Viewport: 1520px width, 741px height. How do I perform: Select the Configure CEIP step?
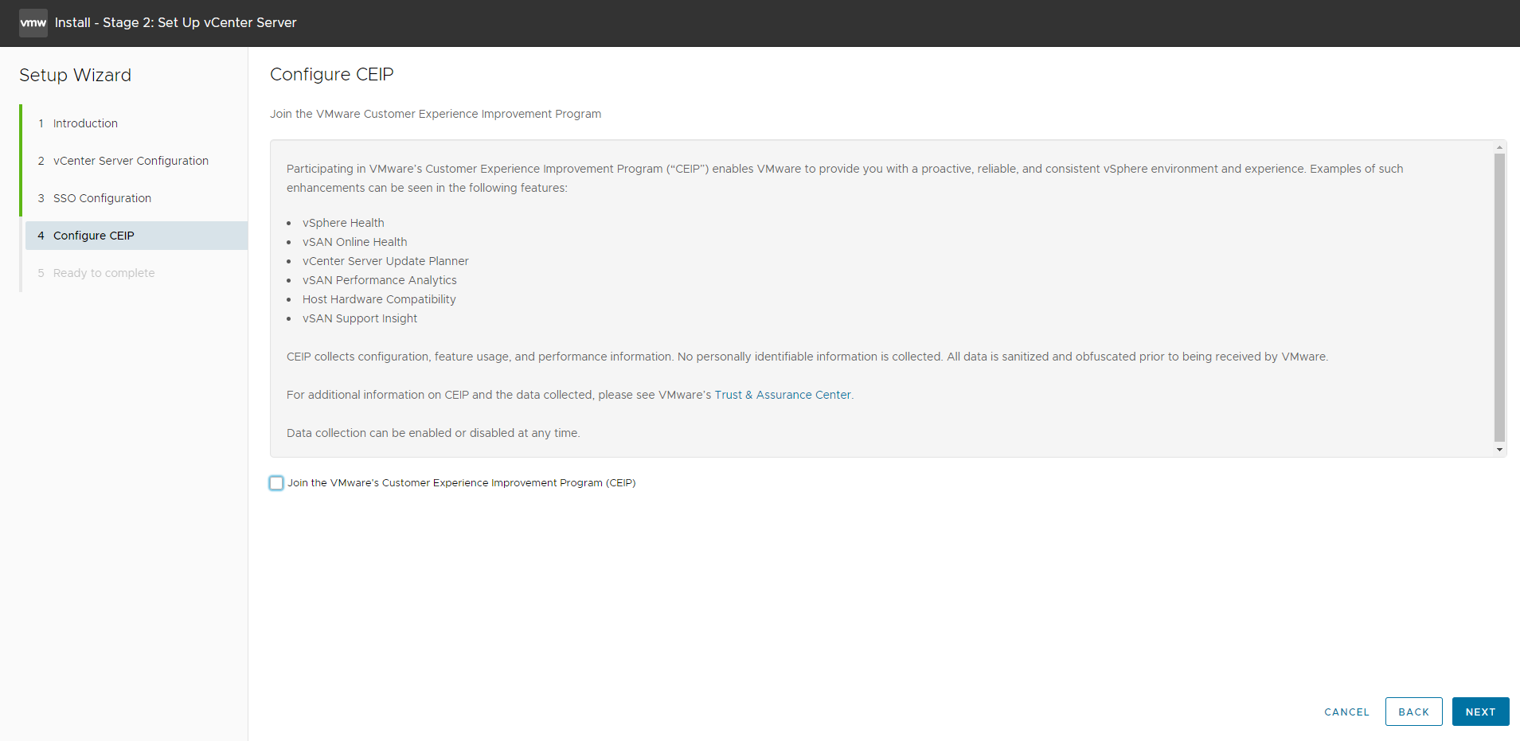pos(136,236)
